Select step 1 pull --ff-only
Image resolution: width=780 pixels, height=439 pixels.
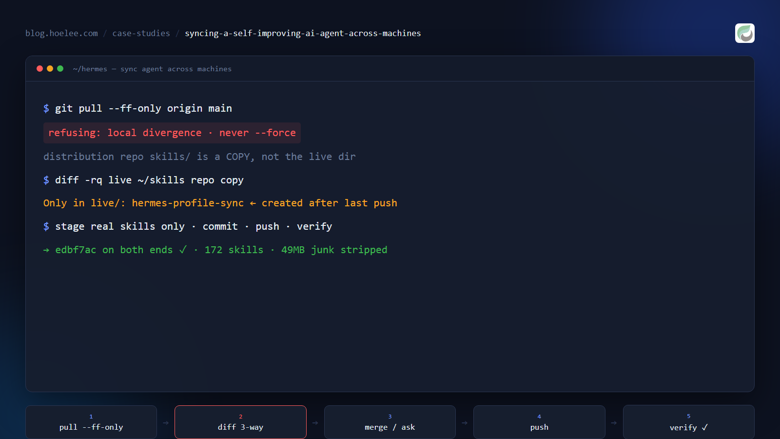click(91, 422)
